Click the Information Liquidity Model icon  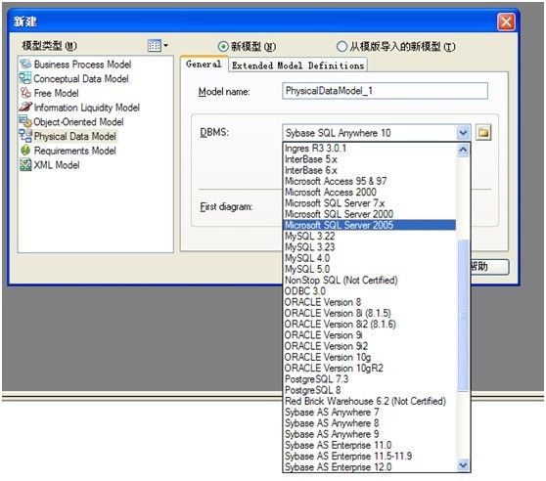tap(25, 108)
